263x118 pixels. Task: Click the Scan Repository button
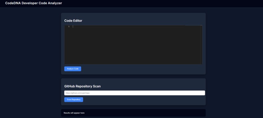(74, 100)
